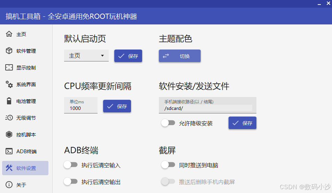Open 显示控制 sidebar item
Viewport: 332px width, 193px height.
coord(25,67)
